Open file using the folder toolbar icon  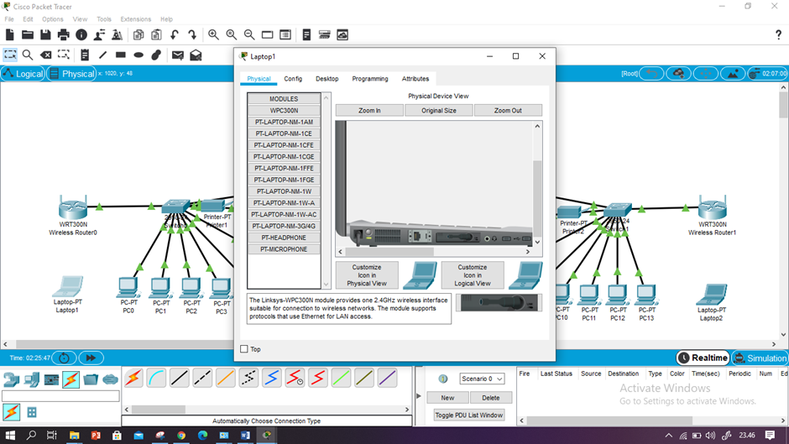point(28,34)
